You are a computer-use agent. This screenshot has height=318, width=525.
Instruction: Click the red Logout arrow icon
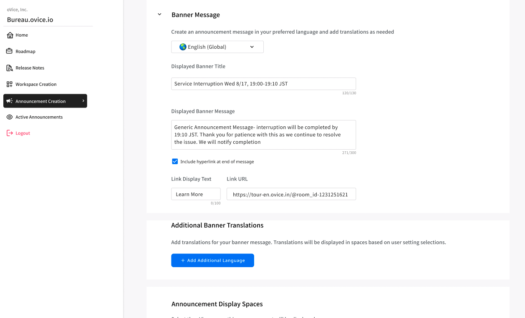(10, 133)
